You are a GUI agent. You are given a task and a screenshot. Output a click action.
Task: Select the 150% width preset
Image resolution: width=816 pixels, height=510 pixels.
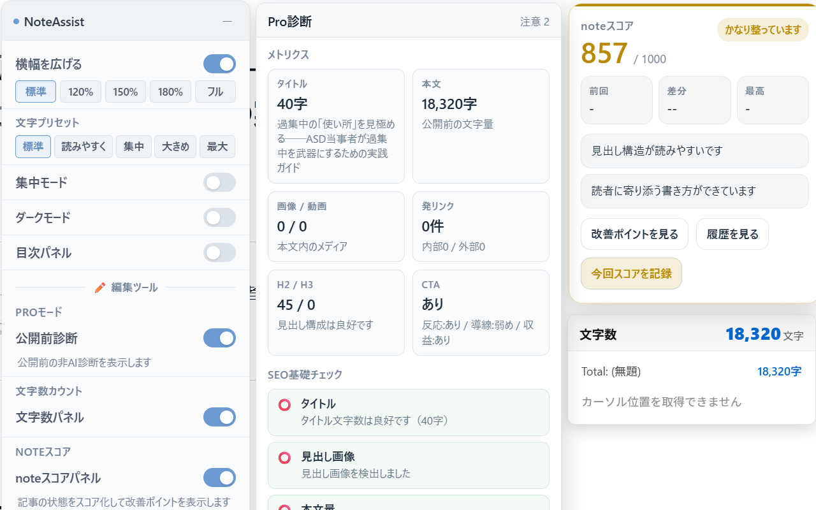tap(125, 91)
